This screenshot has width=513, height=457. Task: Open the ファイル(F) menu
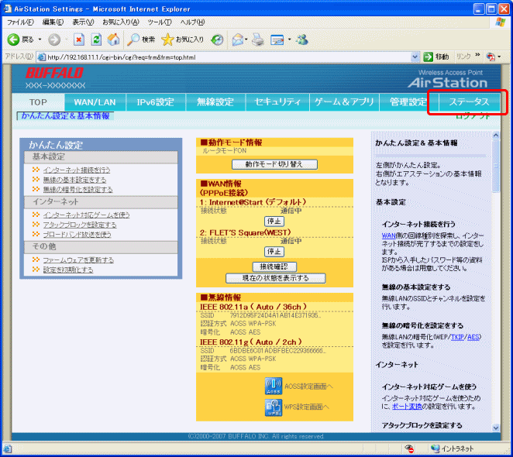coord(20,22)
